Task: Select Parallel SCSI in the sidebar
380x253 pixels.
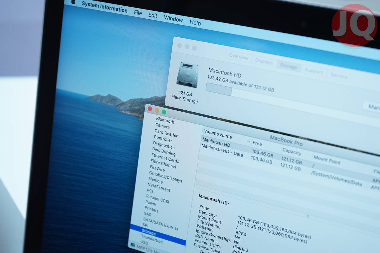Action: [157, 199]
